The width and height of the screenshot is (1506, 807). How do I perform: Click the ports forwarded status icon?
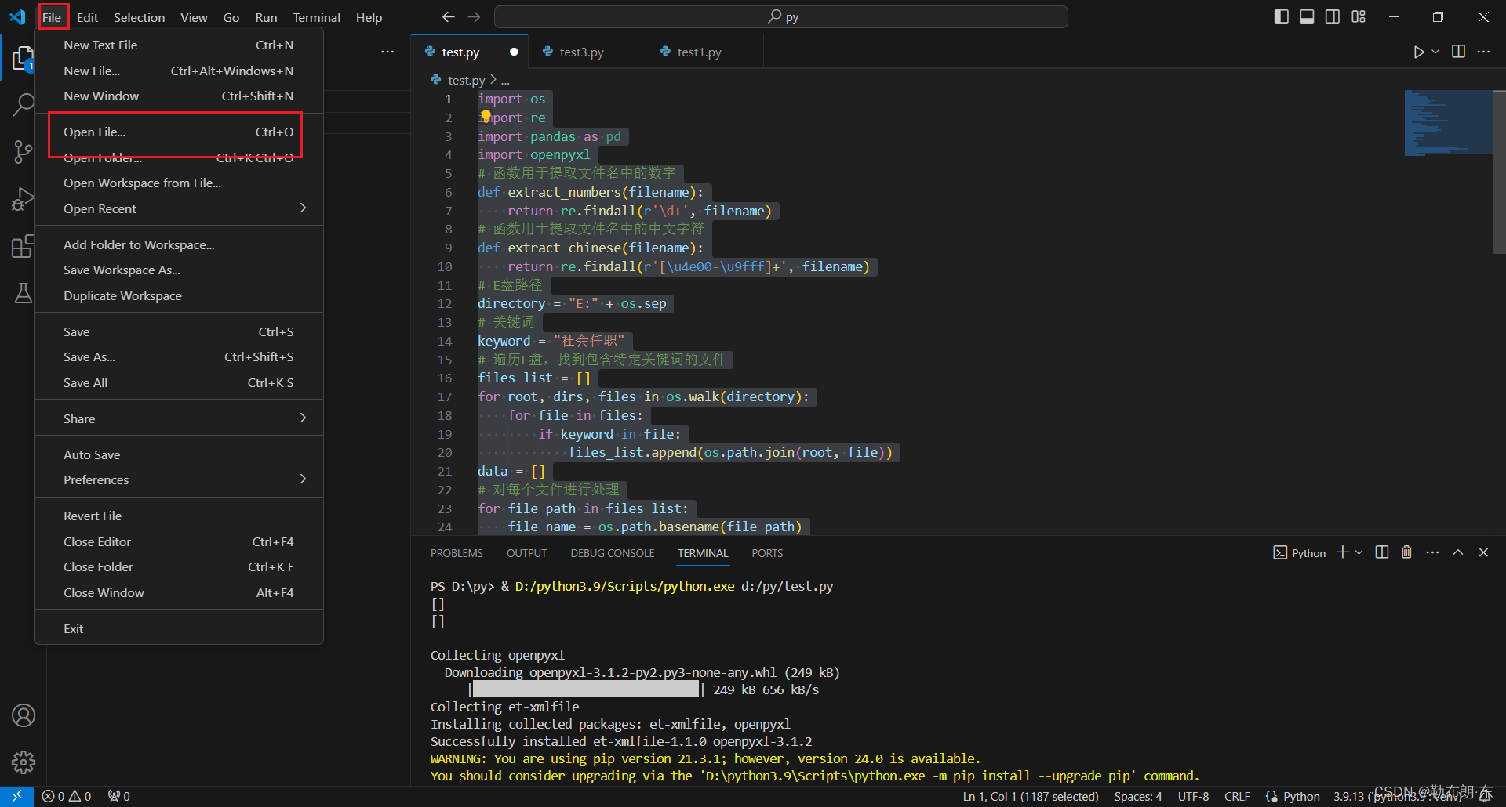pyautogui.click(x=119, y=796)
